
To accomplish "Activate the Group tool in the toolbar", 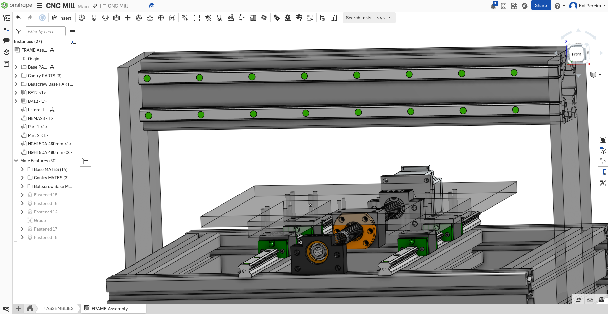I will pyautogui.click(x=197, y=18).
